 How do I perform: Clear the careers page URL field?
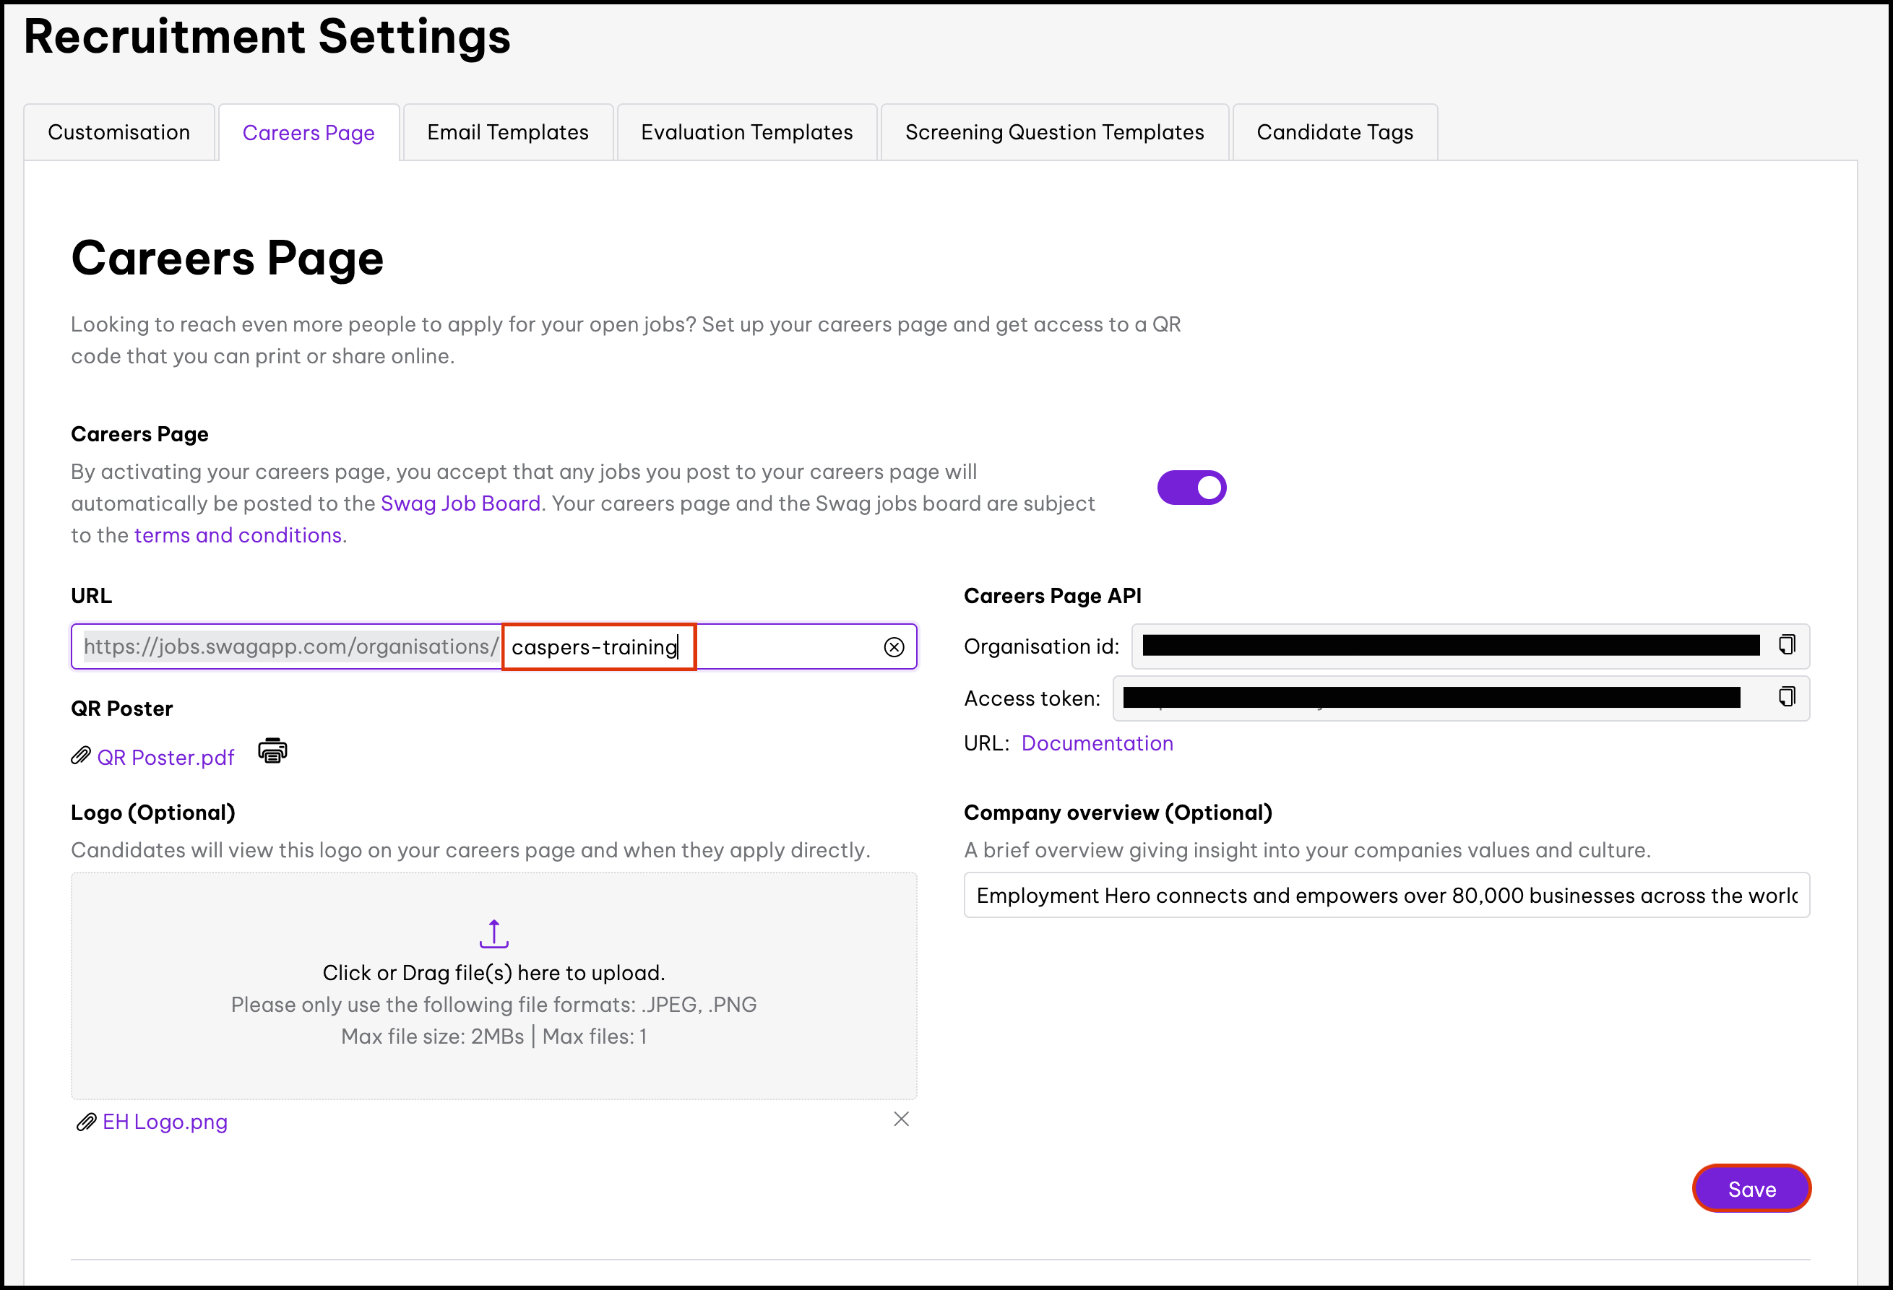click(x=894, y=646)
